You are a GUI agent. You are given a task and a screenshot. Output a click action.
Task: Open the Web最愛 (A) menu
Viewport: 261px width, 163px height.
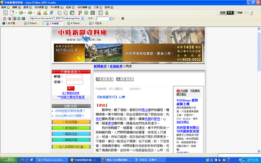[57, 7]
